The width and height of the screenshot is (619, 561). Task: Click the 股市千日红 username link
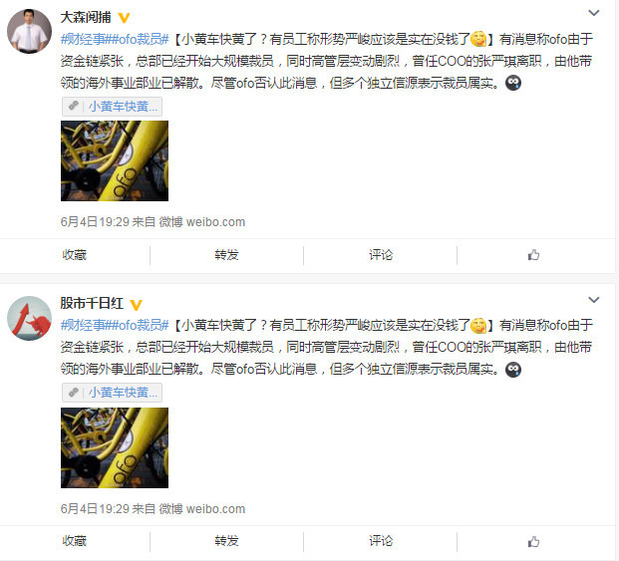pos(92,303)
